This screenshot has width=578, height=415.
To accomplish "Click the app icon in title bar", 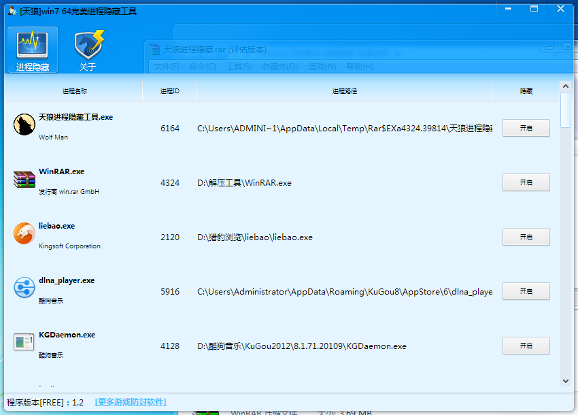I will 12,11.
